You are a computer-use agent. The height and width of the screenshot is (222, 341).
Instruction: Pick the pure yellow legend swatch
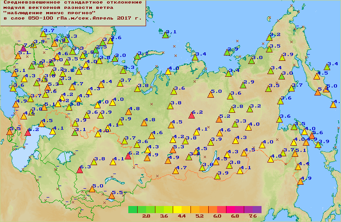click(x=177, y=210)
